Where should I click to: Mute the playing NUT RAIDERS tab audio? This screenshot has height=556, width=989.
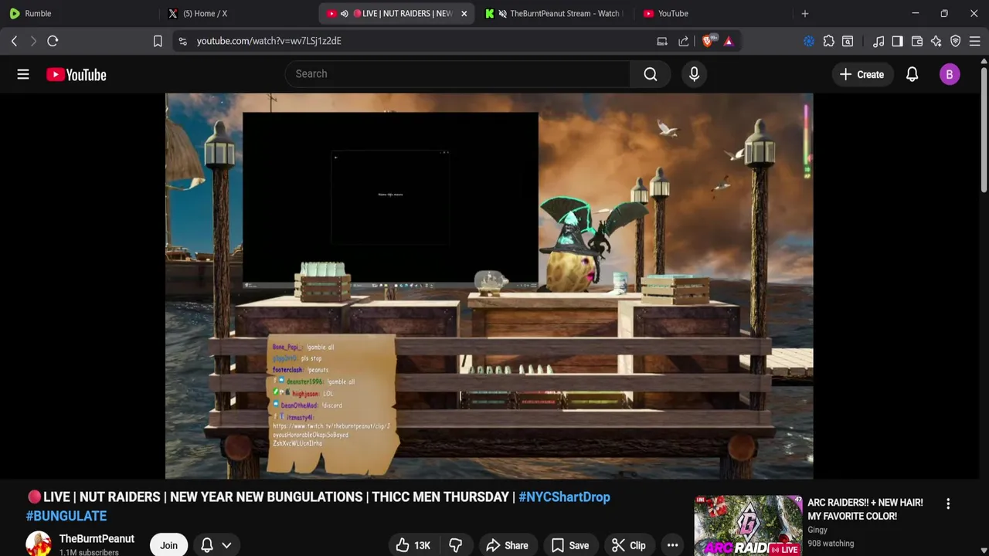[344, 13]
